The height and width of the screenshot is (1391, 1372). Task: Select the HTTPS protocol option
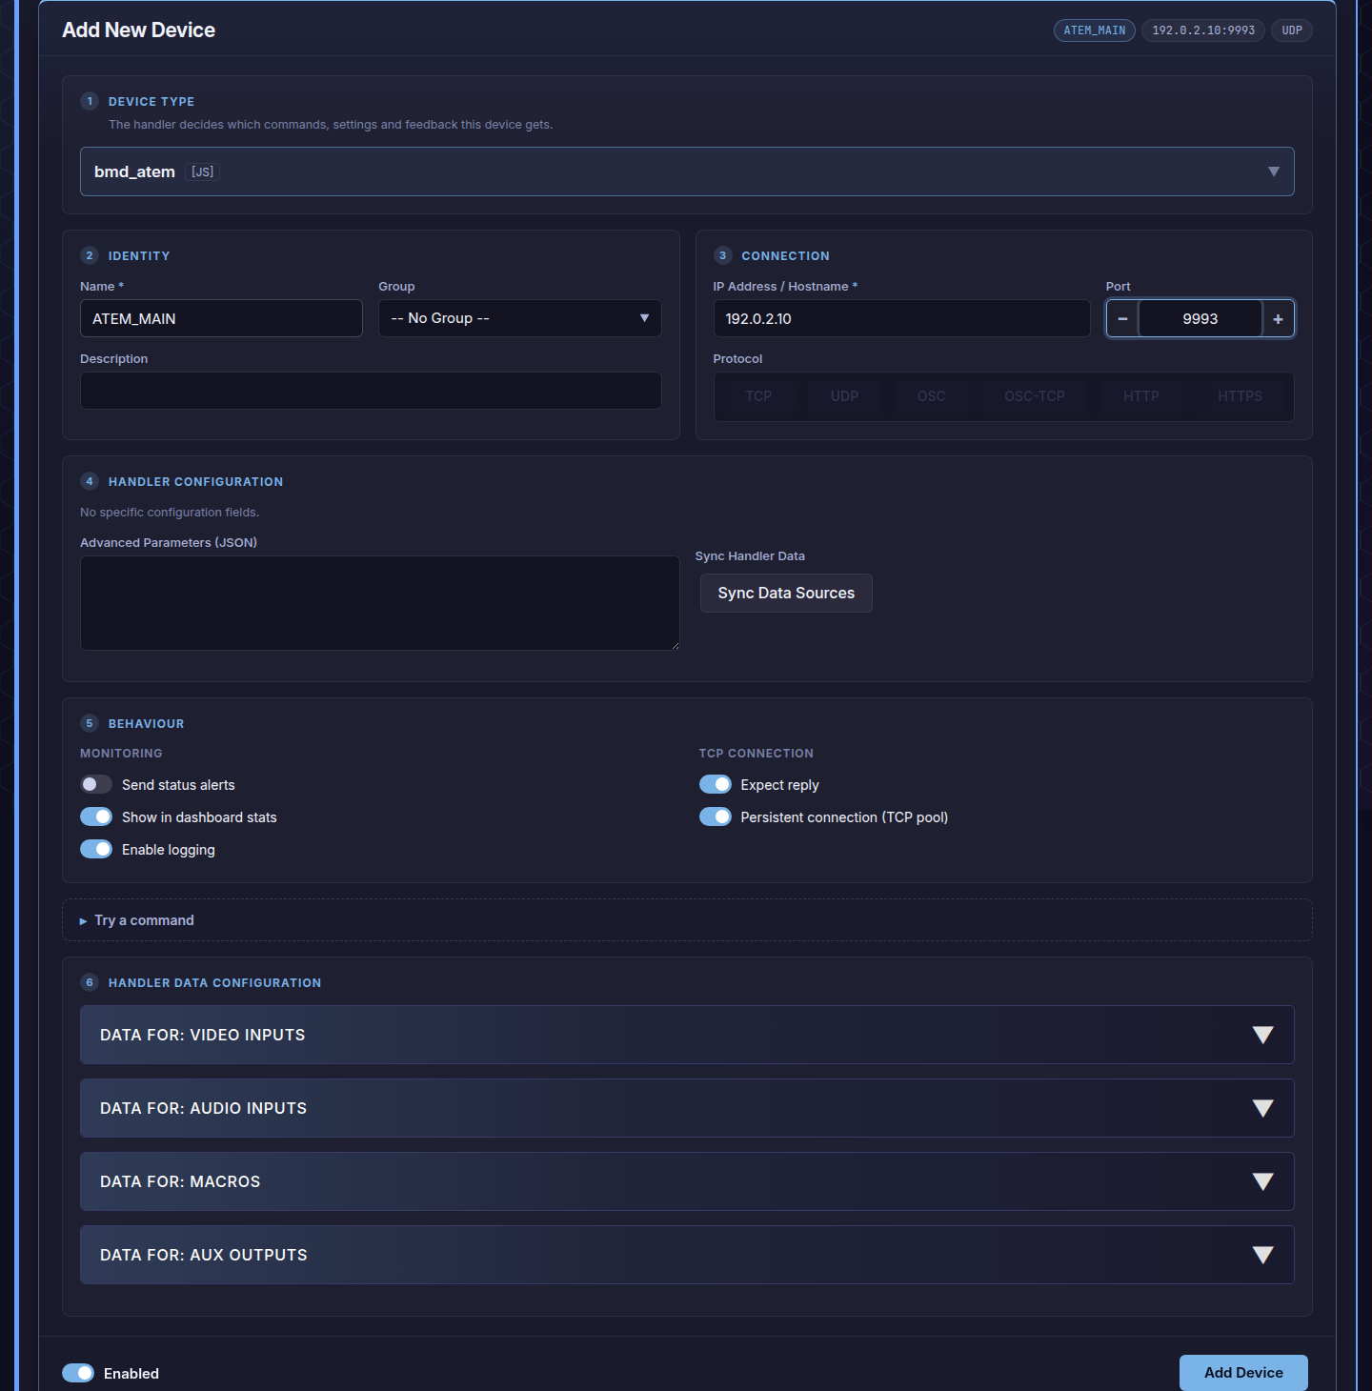[1240, 396]
